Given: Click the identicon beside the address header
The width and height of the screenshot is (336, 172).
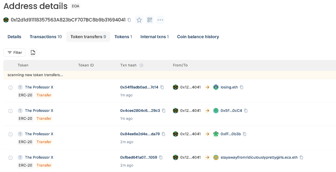Looking at the screenshot, I should (x=6, y=20).
